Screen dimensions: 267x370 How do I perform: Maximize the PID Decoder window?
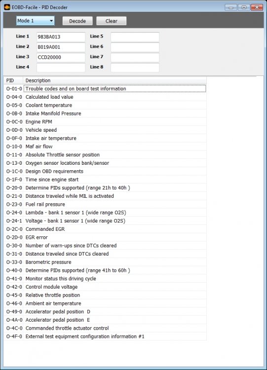click(x=244, y=7)
